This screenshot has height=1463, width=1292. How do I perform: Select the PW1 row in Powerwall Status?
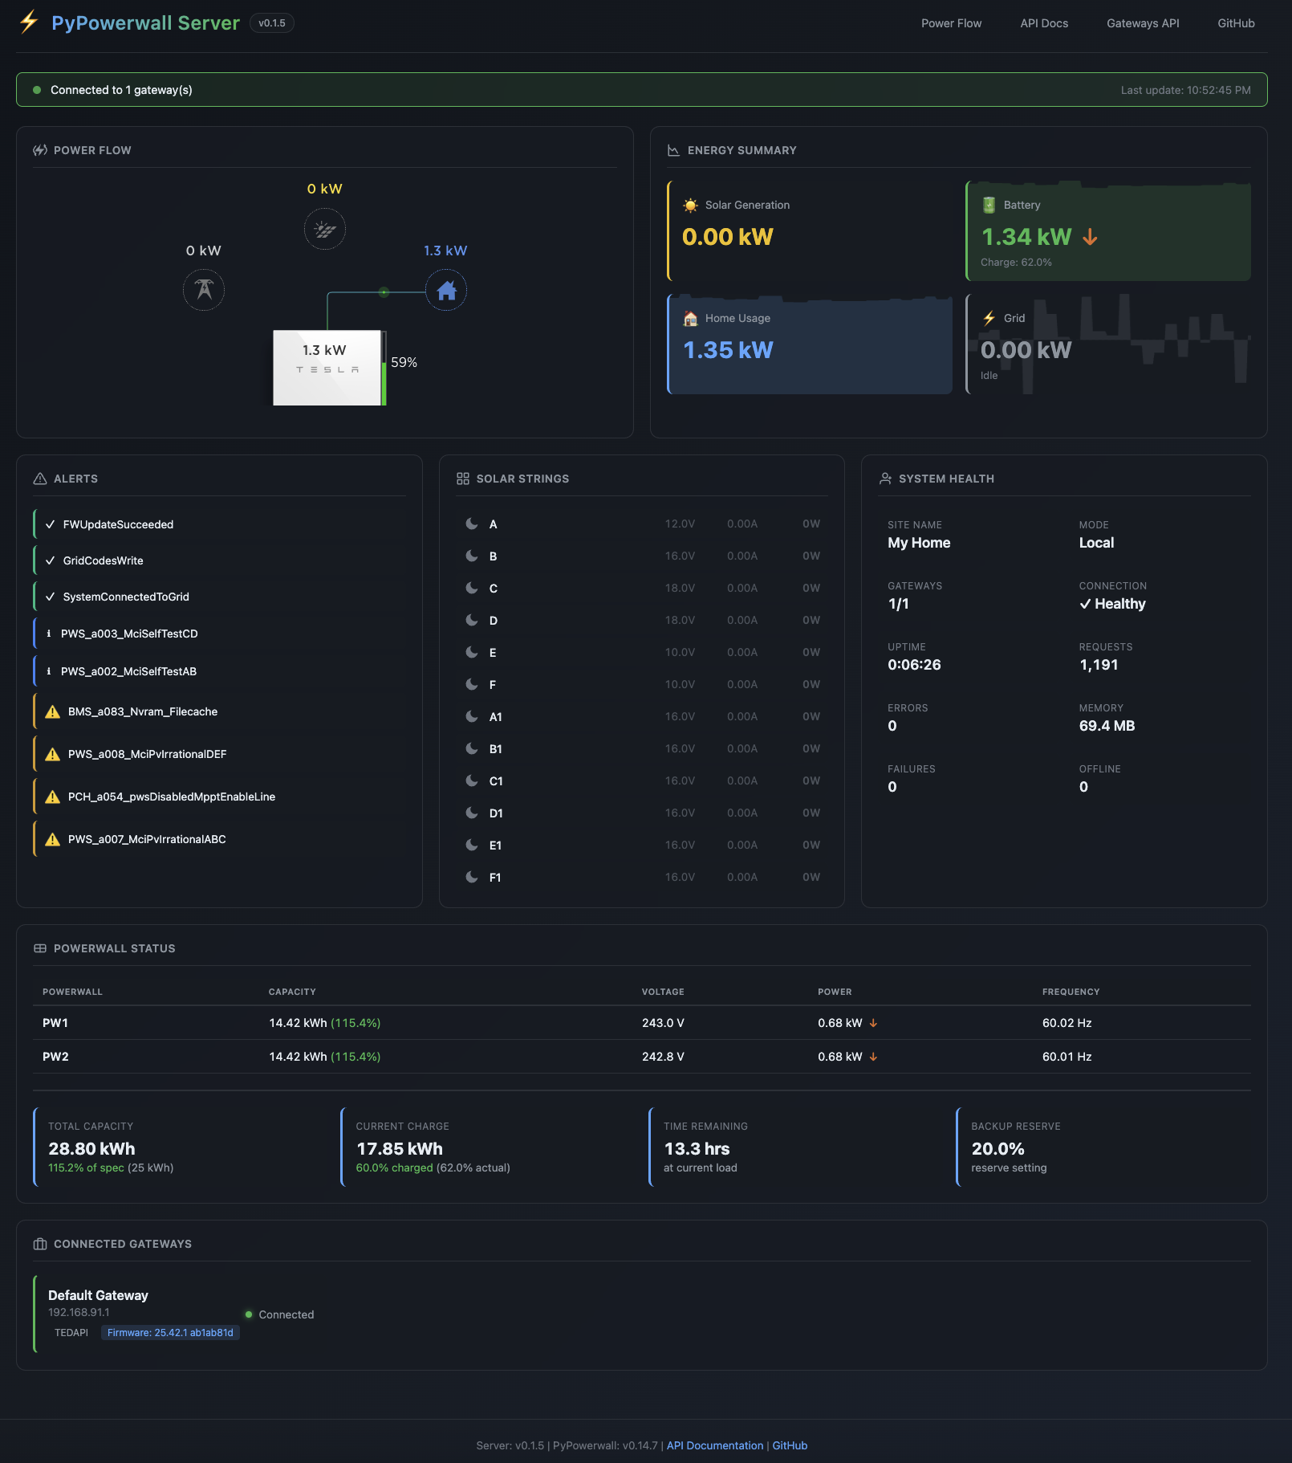pyautogui.click(x=642, y=1023)
